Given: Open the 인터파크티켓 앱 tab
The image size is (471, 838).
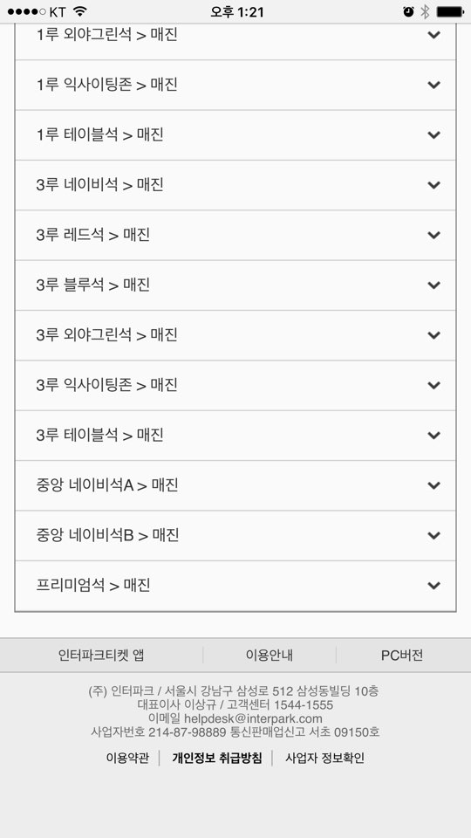Looking at the screenshot, I should 101,656.
